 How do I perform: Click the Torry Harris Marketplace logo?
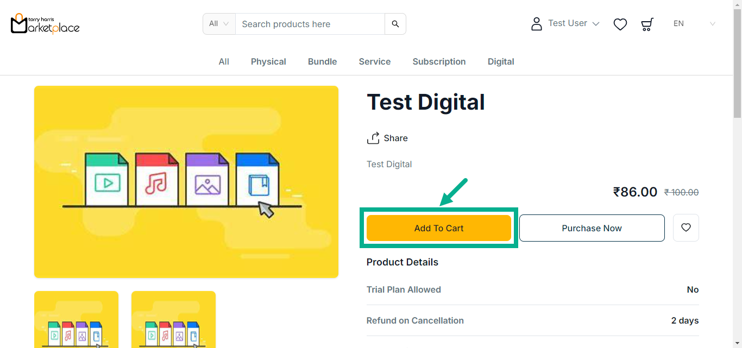45,24
